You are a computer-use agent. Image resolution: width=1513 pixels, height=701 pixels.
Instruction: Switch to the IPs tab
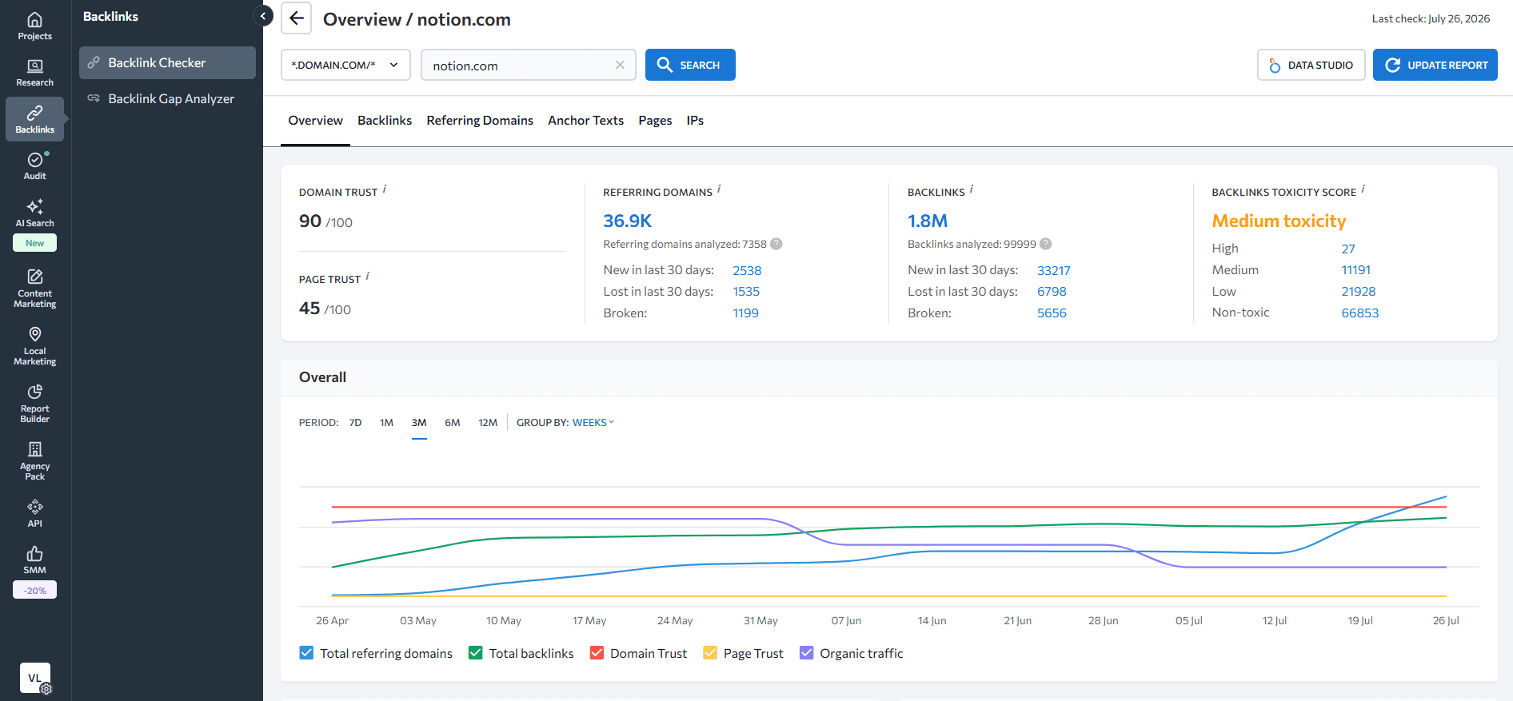pyautogui.click(x=695, y=121)
